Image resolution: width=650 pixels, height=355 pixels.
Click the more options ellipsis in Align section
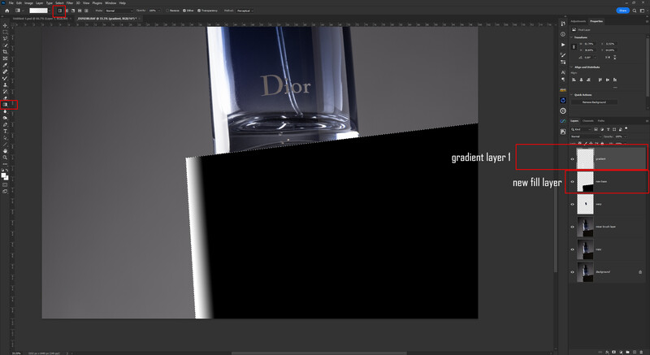[615, 88]
